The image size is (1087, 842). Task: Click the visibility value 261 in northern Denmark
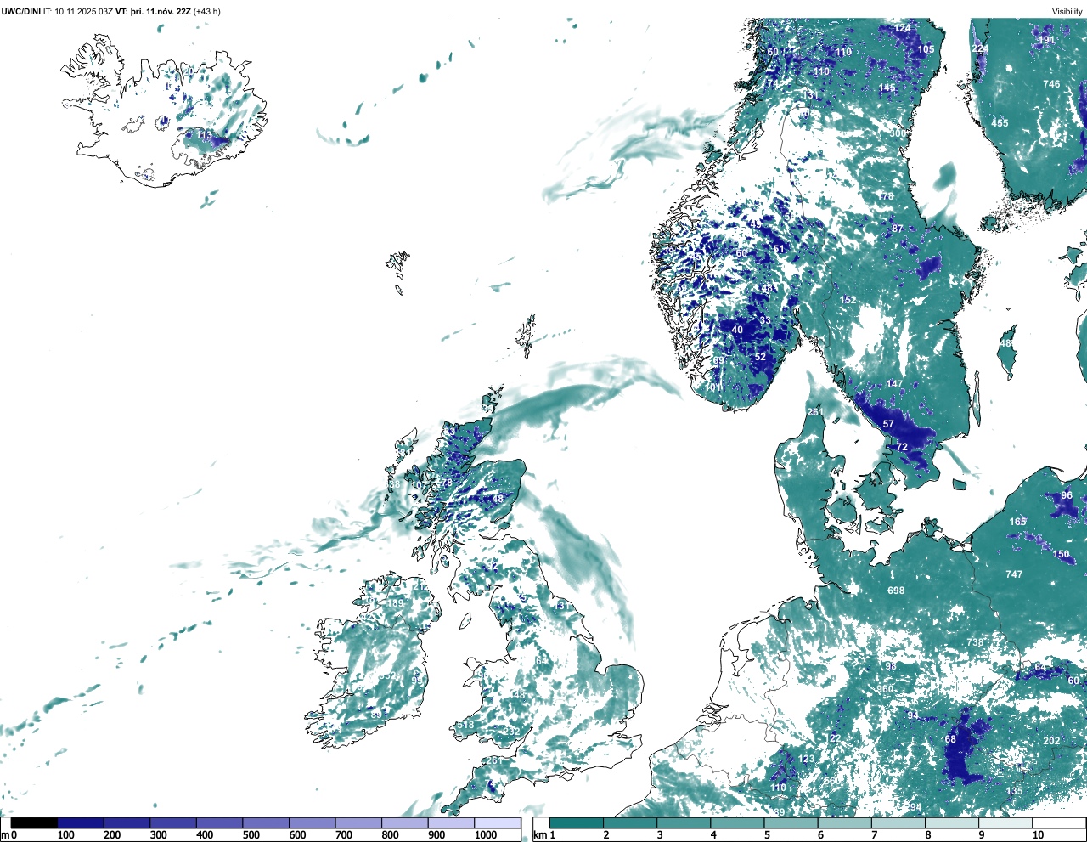[815, 412]
